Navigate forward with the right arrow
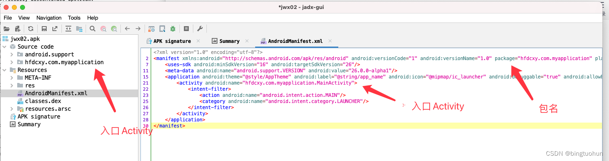Viewport: 609px width, 161px height. [138, 29]
